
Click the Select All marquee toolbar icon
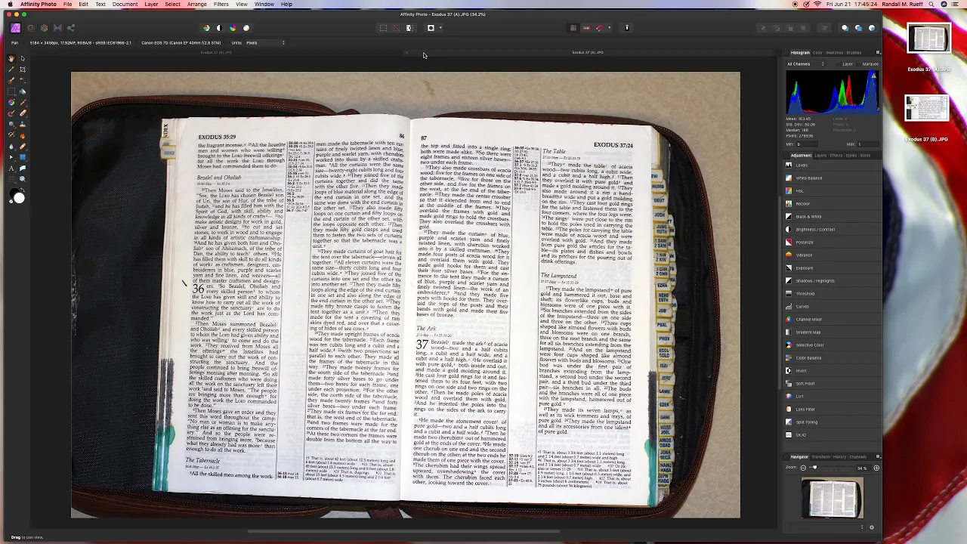(x=383, y=28)
